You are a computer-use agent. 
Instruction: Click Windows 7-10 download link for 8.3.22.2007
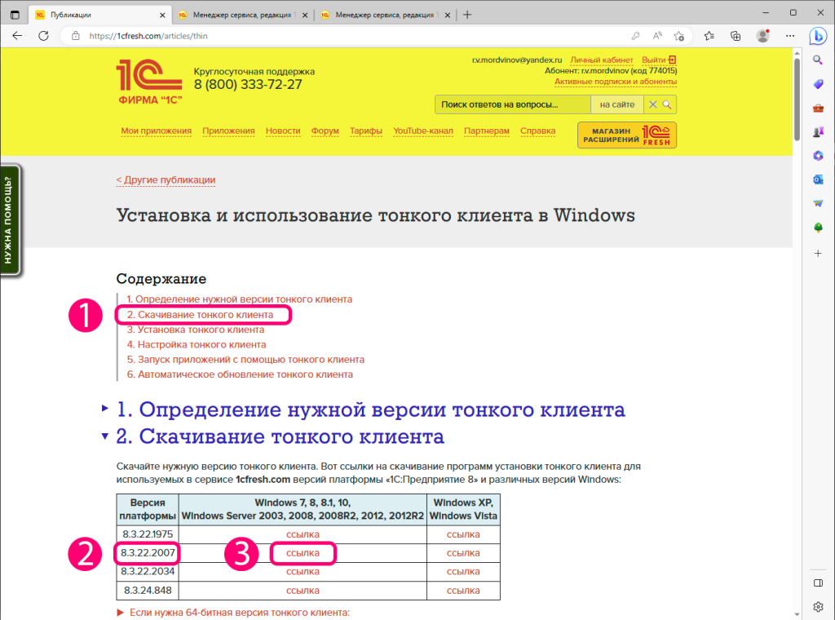click(303, 553)
